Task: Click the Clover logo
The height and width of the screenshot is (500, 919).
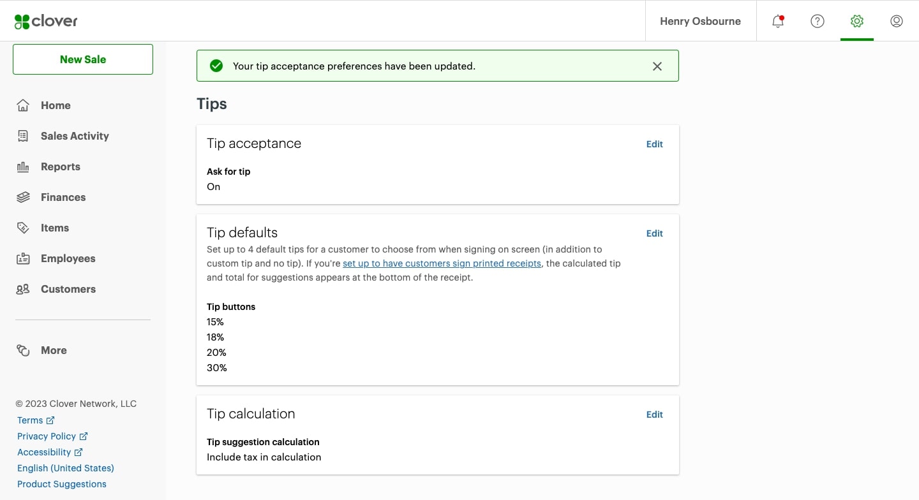Action: coord(46,21)
